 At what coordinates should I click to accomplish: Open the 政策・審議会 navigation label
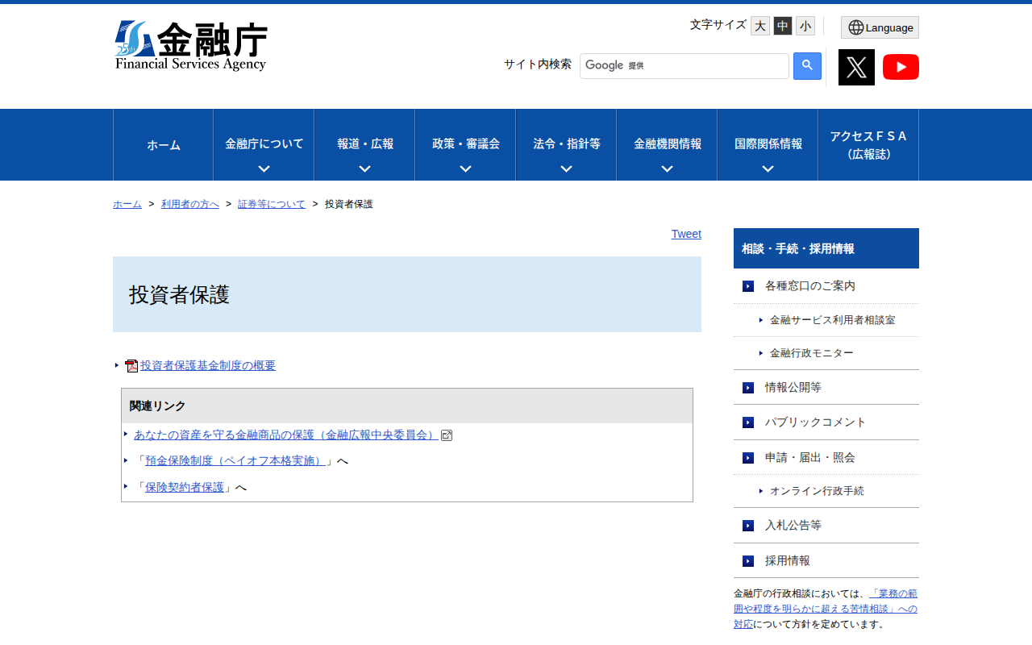pos(466,144)
